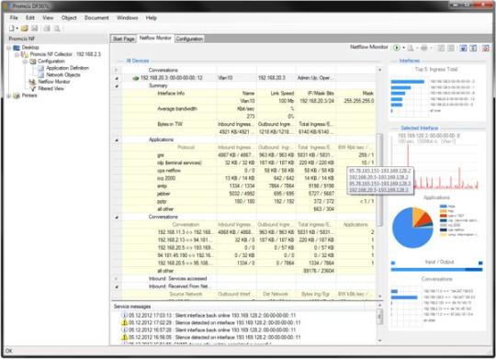The width and height of the screenshot is (496, 359).
Task: Click the info icon on the 17:03:13 message
Action: point(124,315)
